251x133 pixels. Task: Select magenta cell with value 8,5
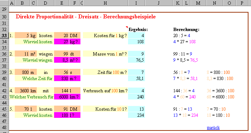[x=62, y=60]
